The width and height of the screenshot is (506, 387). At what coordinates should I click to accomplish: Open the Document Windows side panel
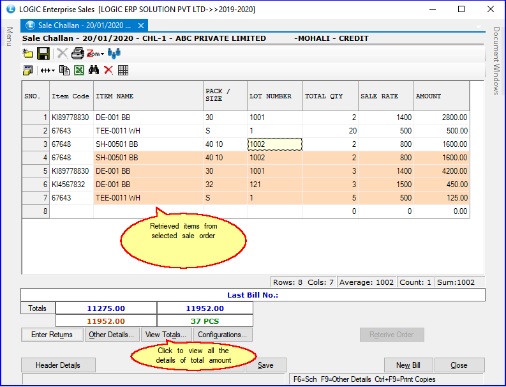pyautogui.click(x=496, y=61)
